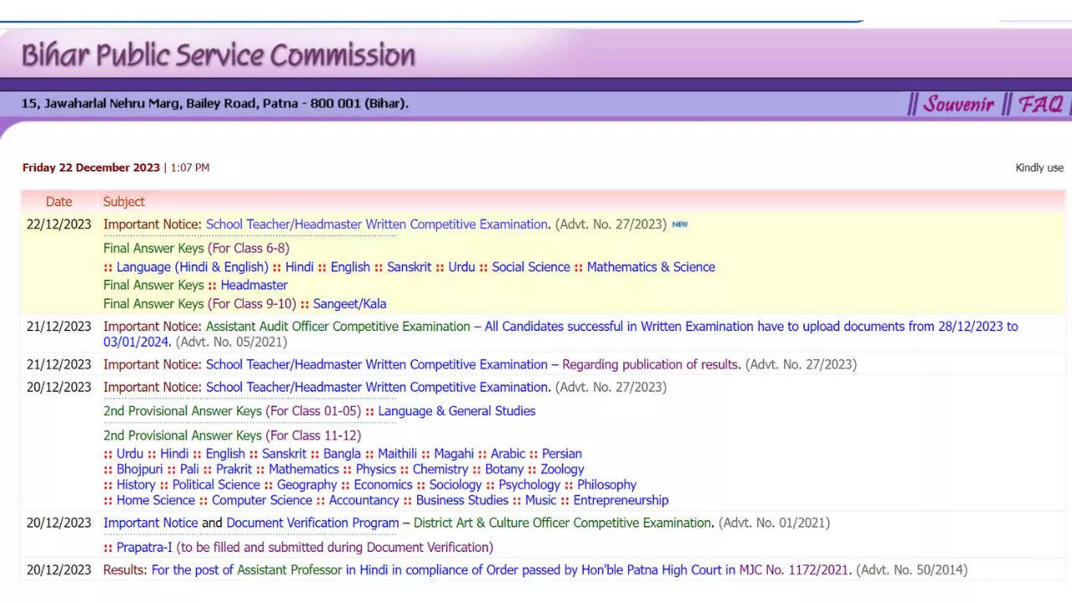The image size is (1072, 603).
Task: Open the Assistant Audit Officer Competitive Examination notice
Action: [338, 327]
